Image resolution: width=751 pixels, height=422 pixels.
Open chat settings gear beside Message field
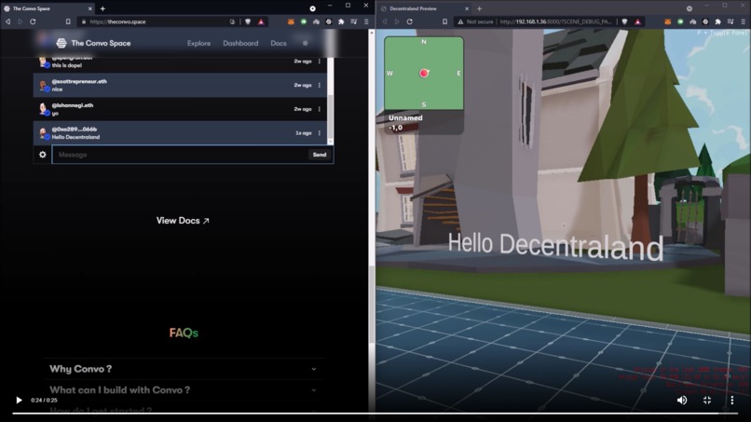click(43, 155)
